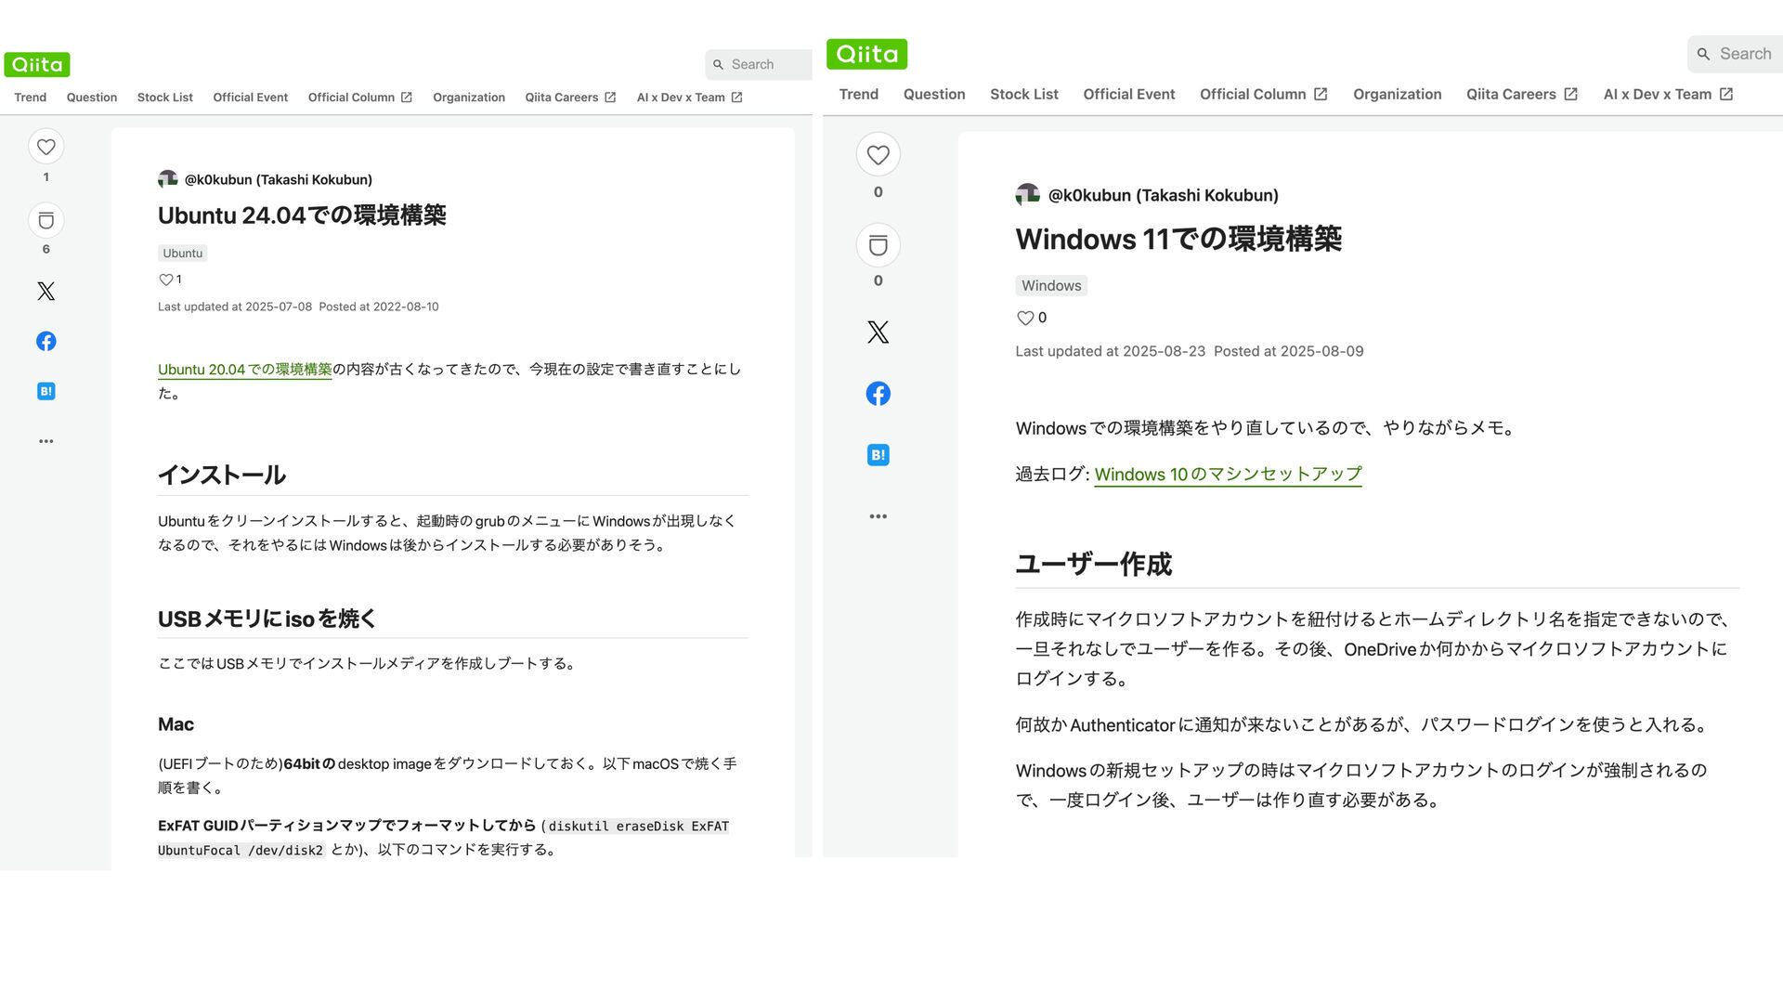Bookmark Ubuntu article on Hatena

pos(46,391)
